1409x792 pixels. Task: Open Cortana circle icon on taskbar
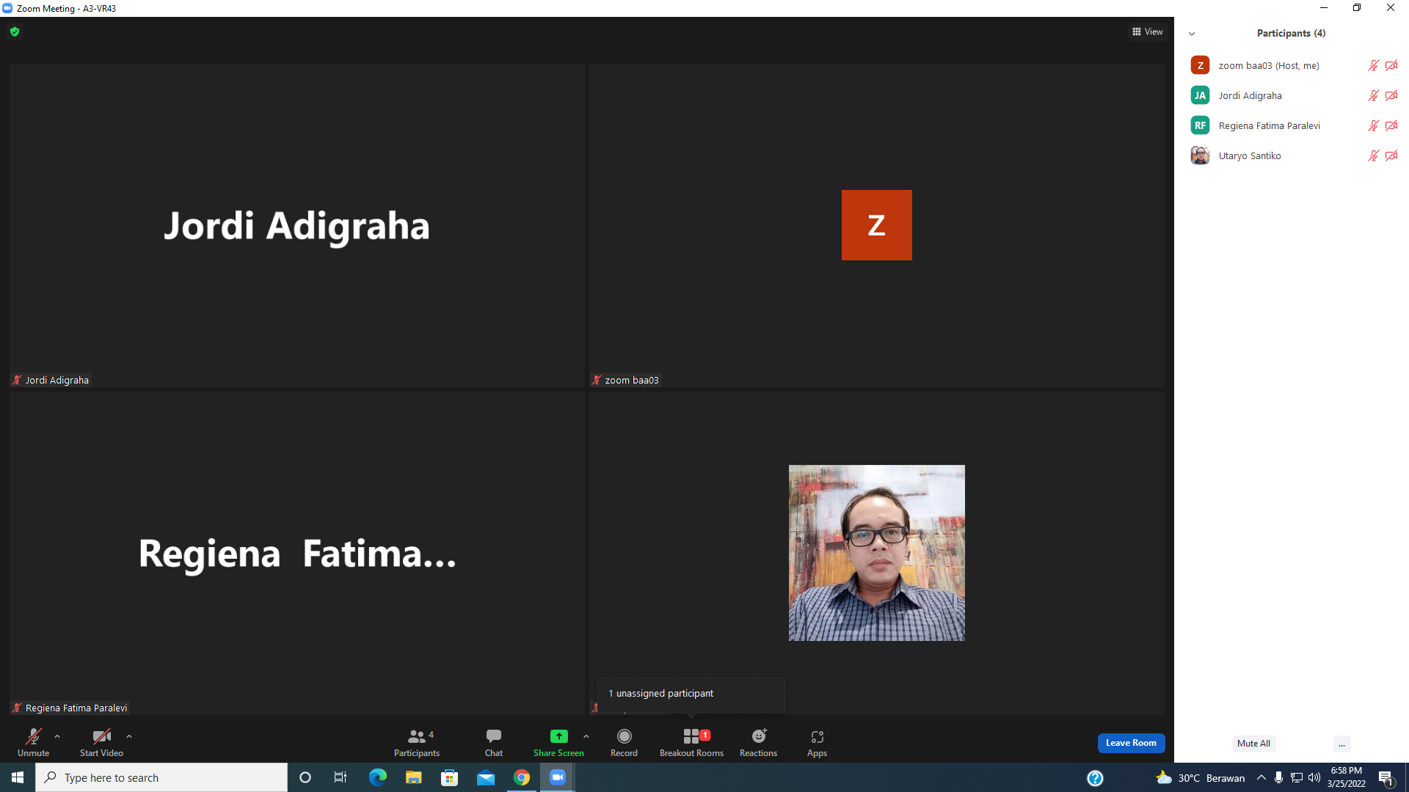305,777
